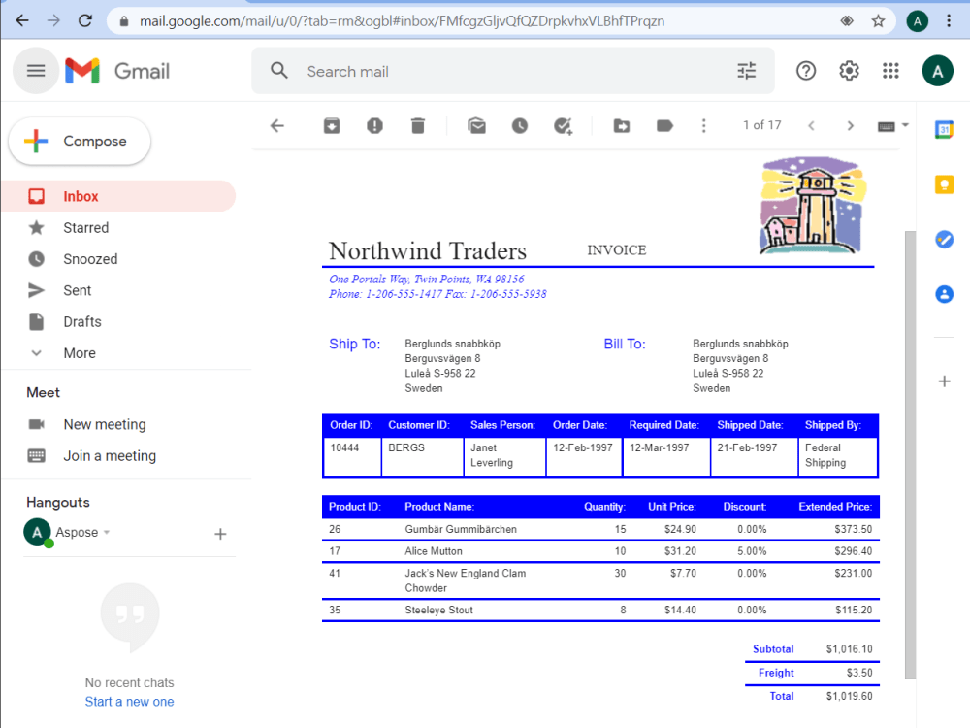
Task: Bookmark this page with star icon
Action: pyautogui.click(x=878, y=21)
